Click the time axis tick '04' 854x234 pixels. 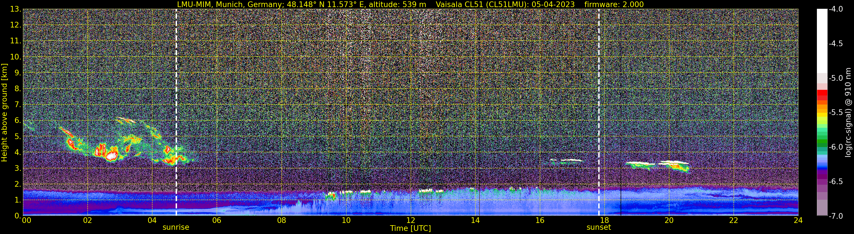pyautogui.click(x=152, y=221)
